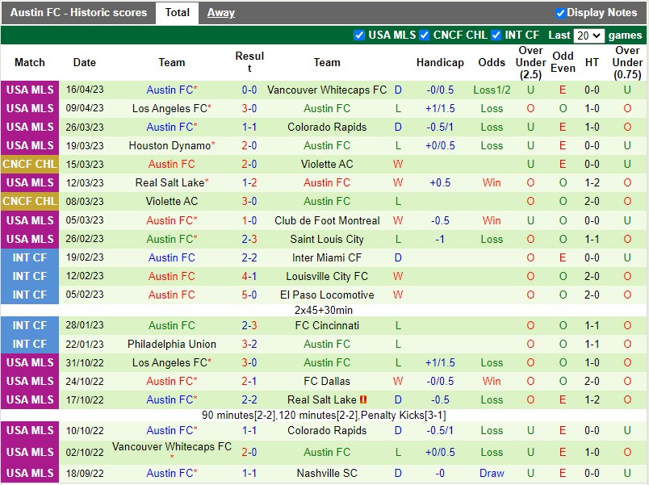Open FC Dallas team link

click(x=327, y=381)
